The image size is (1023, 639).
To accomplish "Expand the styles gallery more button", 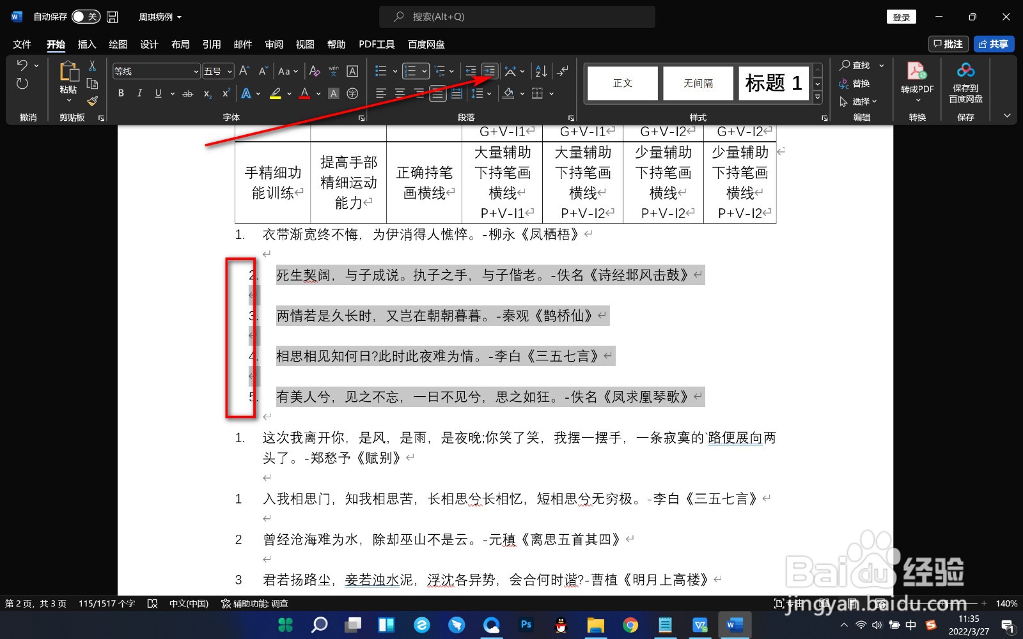I will [x=818, y=97].
